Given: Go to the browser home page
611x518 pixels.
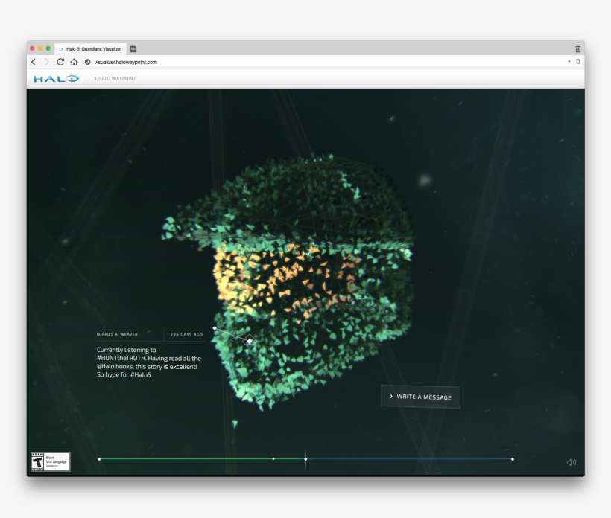Looking at the screenshot, I should (x=74, y=62).
